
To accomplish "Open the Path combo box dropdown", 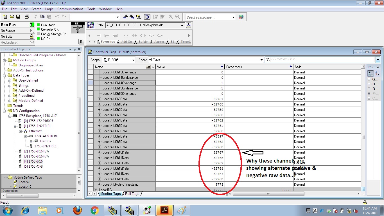I will pyautogui.click(x=182, y=25).
